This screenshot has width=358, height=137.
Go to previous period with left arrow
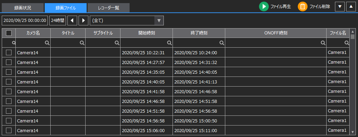(x=72, y=21)
